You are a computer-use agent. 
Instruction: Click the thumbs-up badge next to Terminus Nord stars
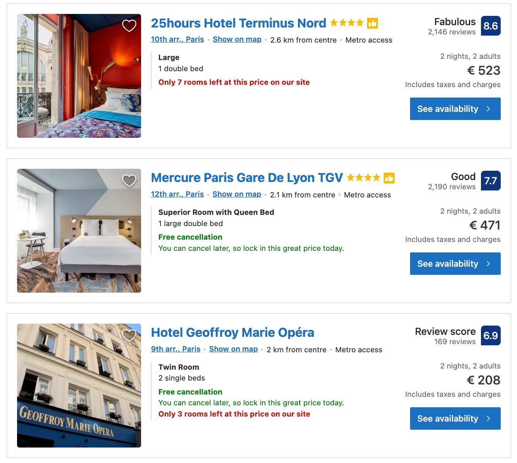pyautogui.click(x=372, y=23)
